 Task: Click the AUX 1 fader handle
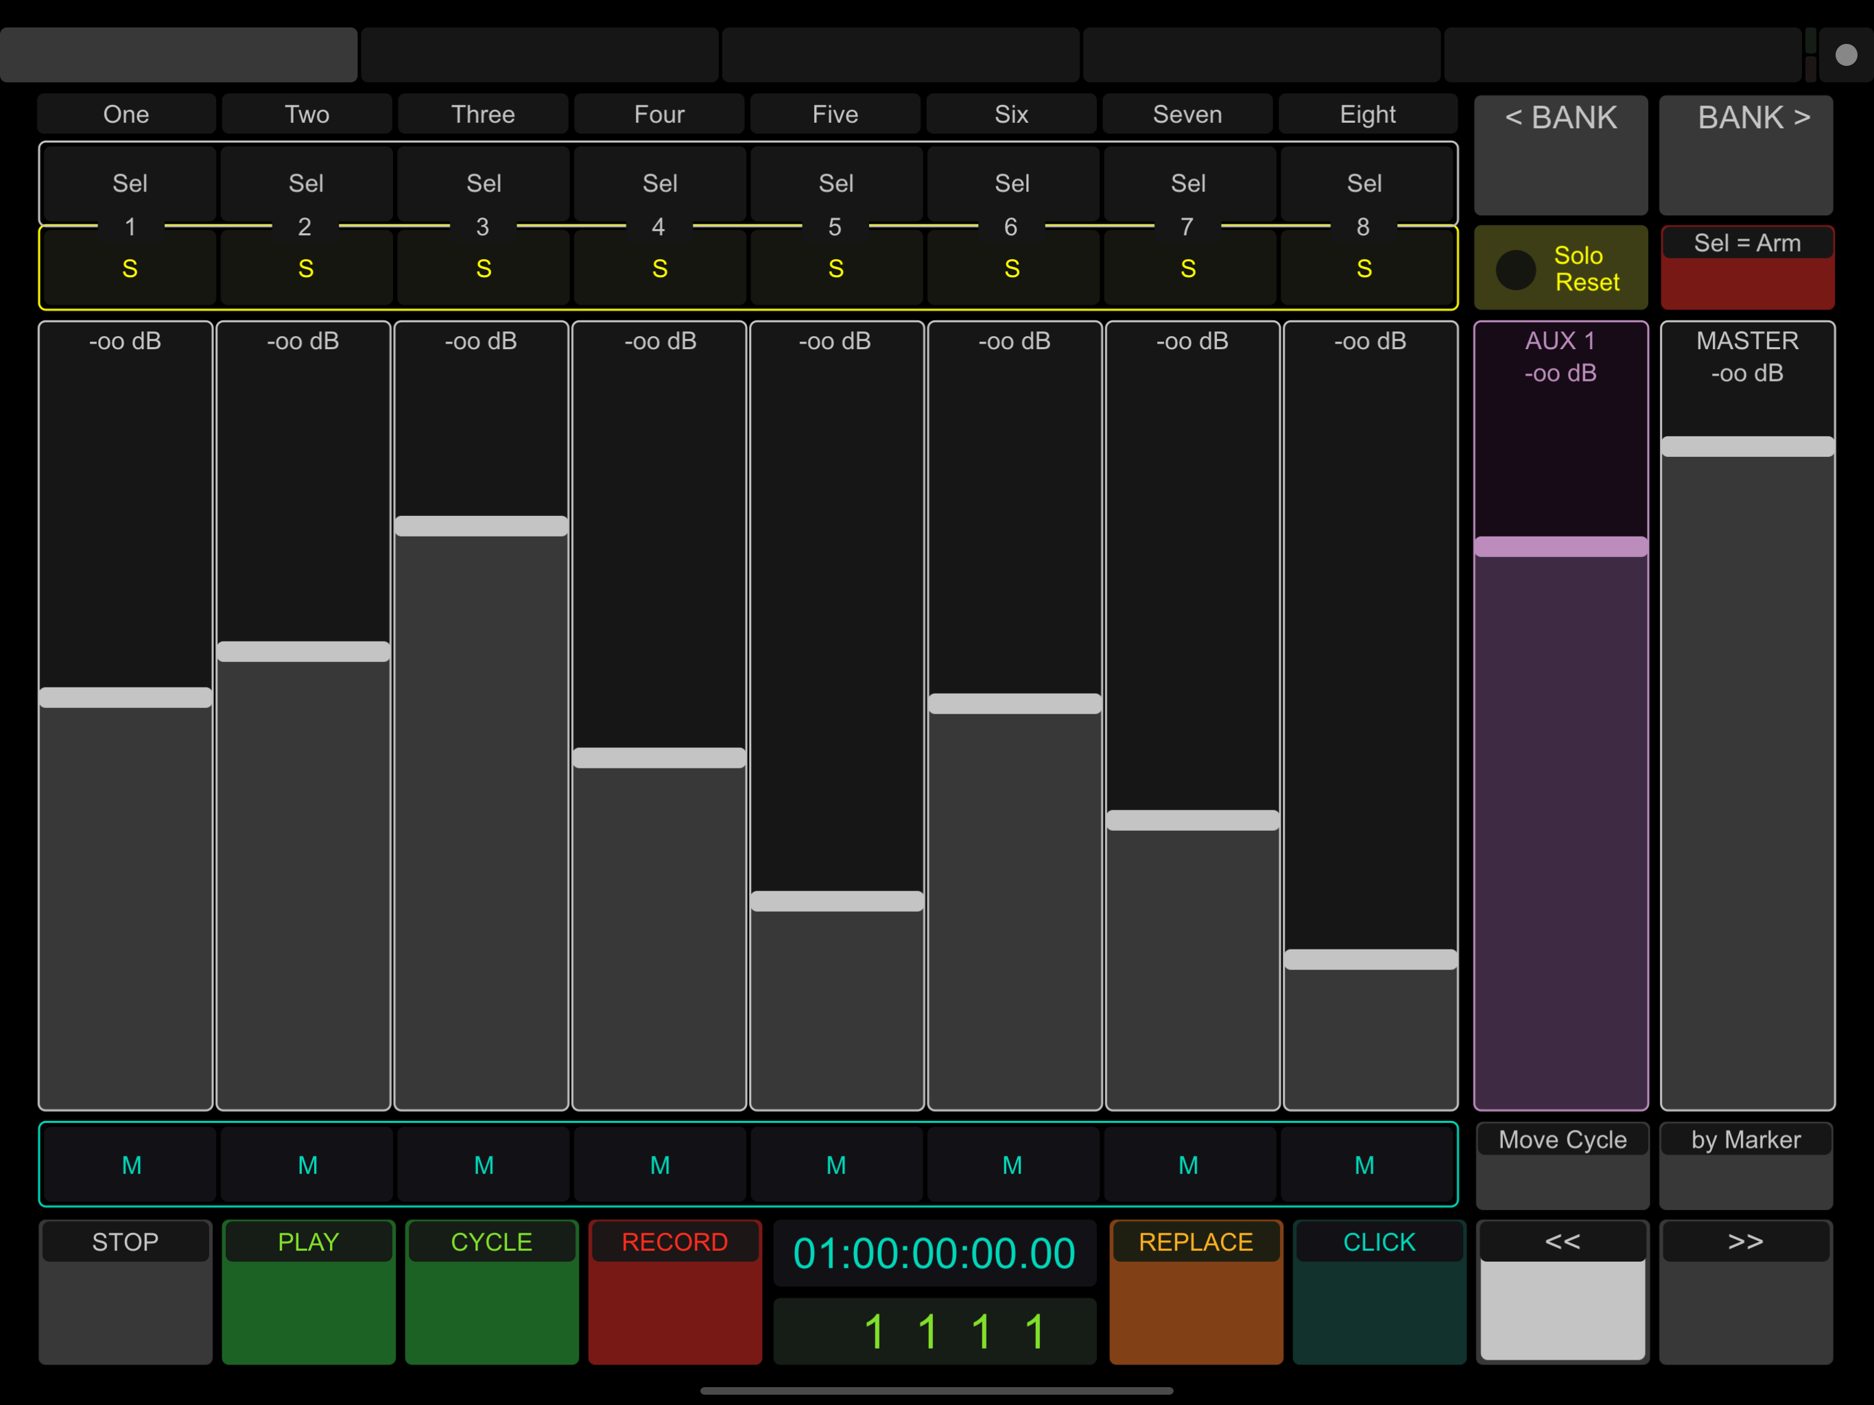click(x=1561, y=547)
